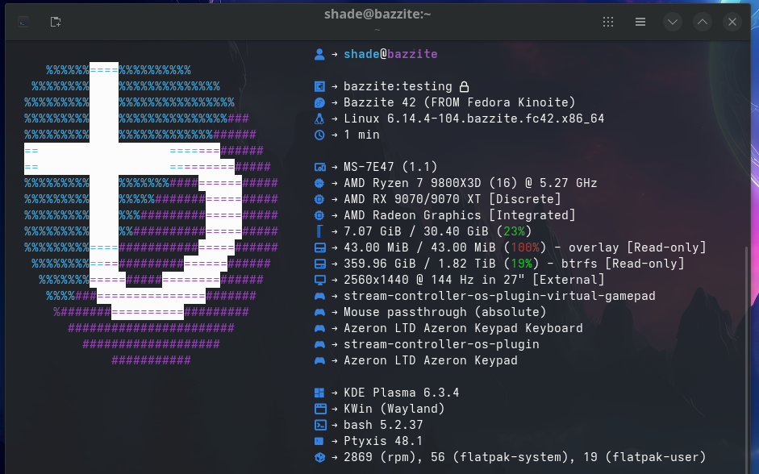
Task: Click gamepad icon before last Azeron Keypad line
Action: coord(319,360)
